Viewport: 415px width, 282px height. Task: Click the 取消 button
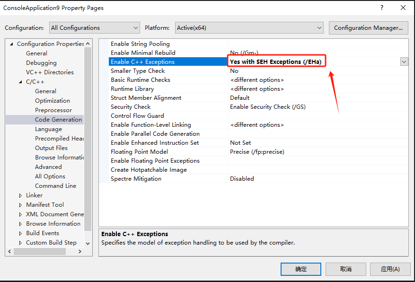tap(345, 269)
